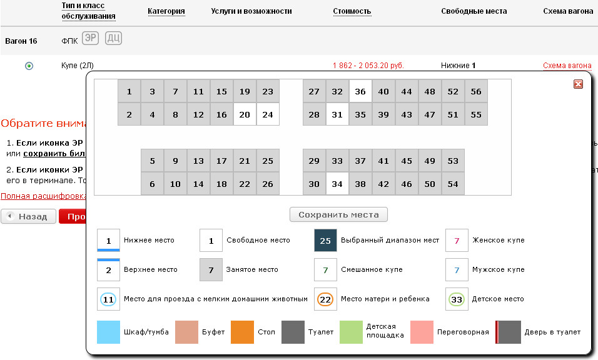
Task: Click the blue Шкаф/тумба legend swatch
Action: tap(108, 332)
